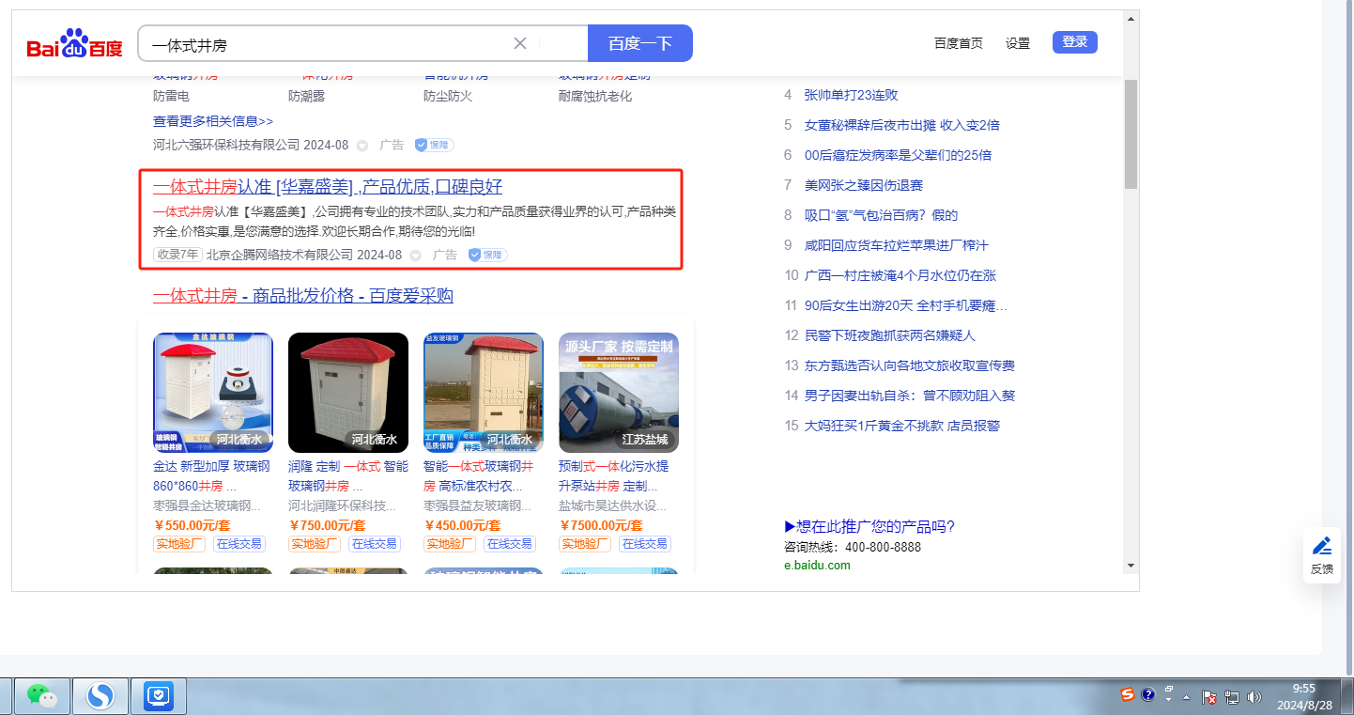1354x715 pixels.
Task: Click the 登录 login button
Action: [x=1075, y=41]
